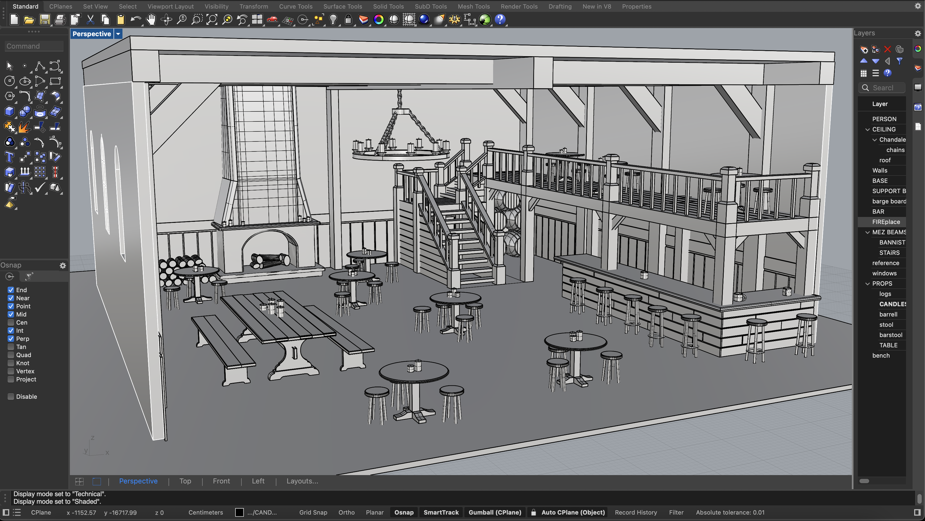
Task: Click the Box solid tool icon
Action: pos(9,112)
